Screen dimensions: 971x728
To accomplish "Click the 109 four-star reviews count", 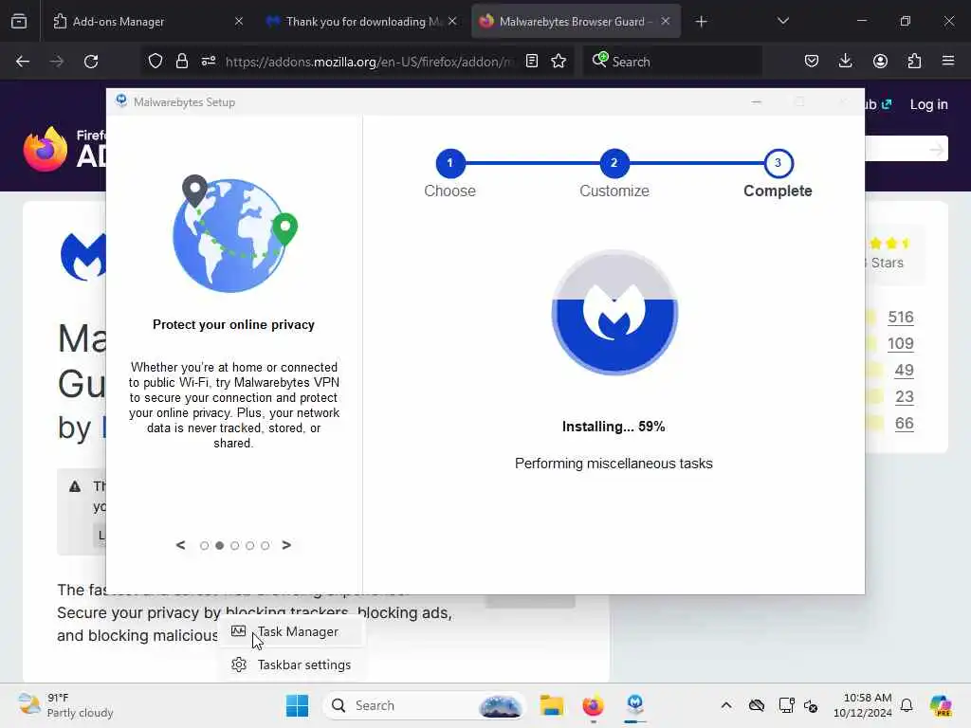I will pos(901,343).
